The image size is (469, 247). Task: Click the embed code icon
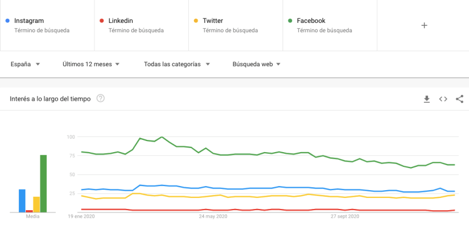coord(443,99)
